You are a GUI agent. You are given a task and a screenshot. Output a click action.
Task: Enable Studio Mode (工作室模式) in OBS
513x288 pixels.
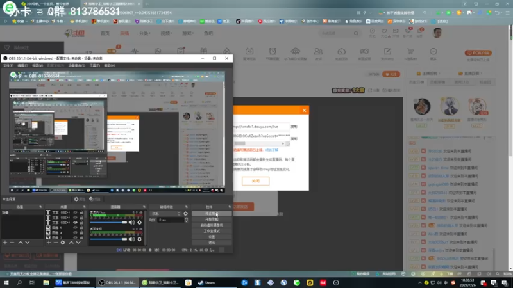212,231
